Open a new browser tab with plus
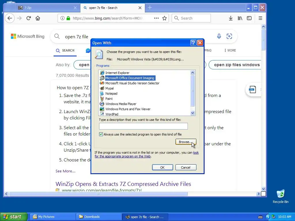The width and height of the screenshot is (295, 221). [x=150, y=7]
